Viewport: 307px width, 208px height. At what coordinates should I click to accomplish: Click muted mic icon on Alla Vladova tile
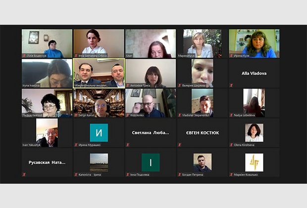[231, 85]
